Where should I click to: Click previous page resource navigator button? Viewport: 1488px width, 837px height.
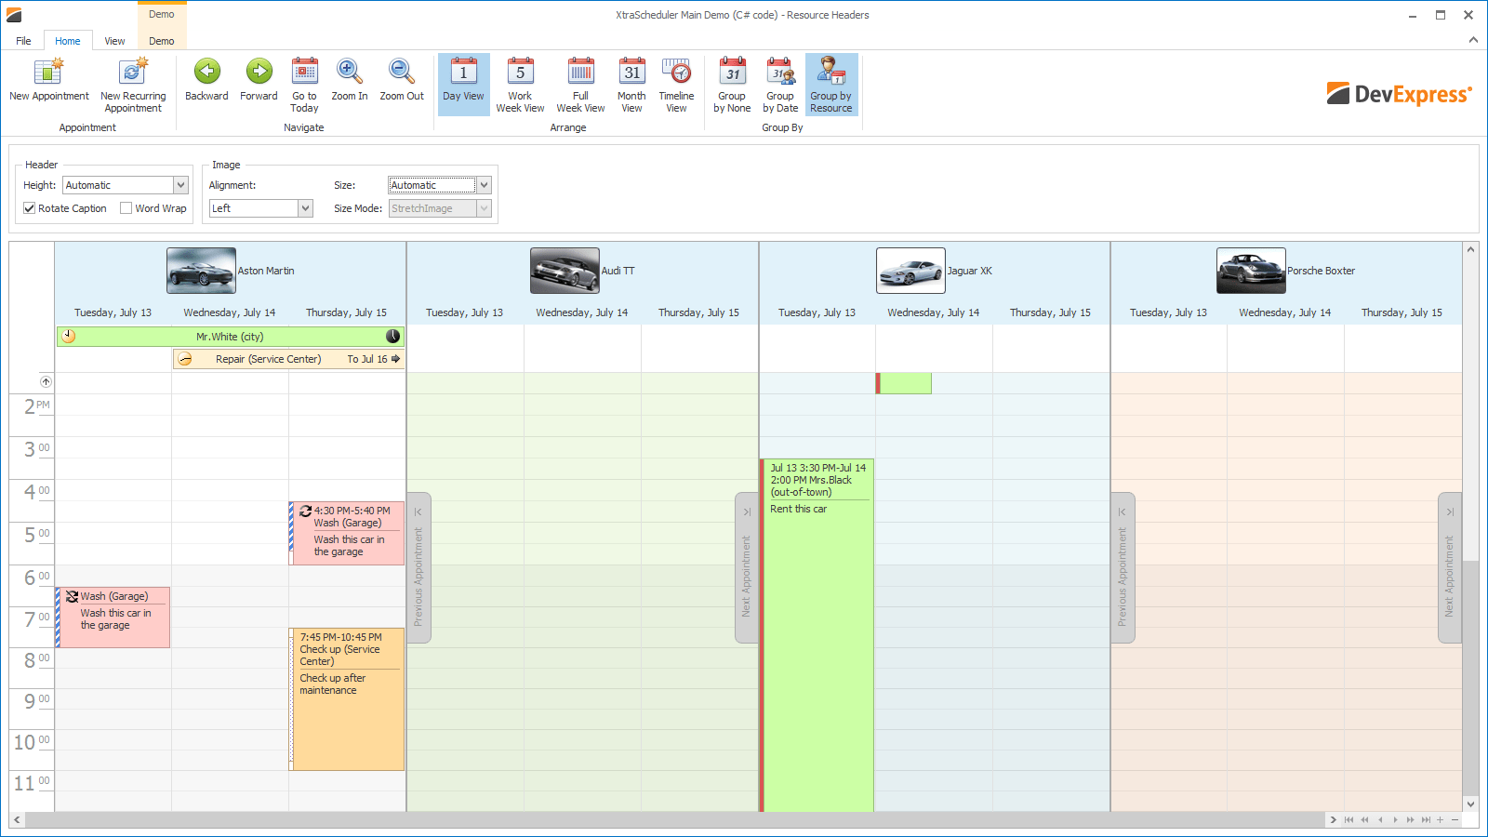1364,820
